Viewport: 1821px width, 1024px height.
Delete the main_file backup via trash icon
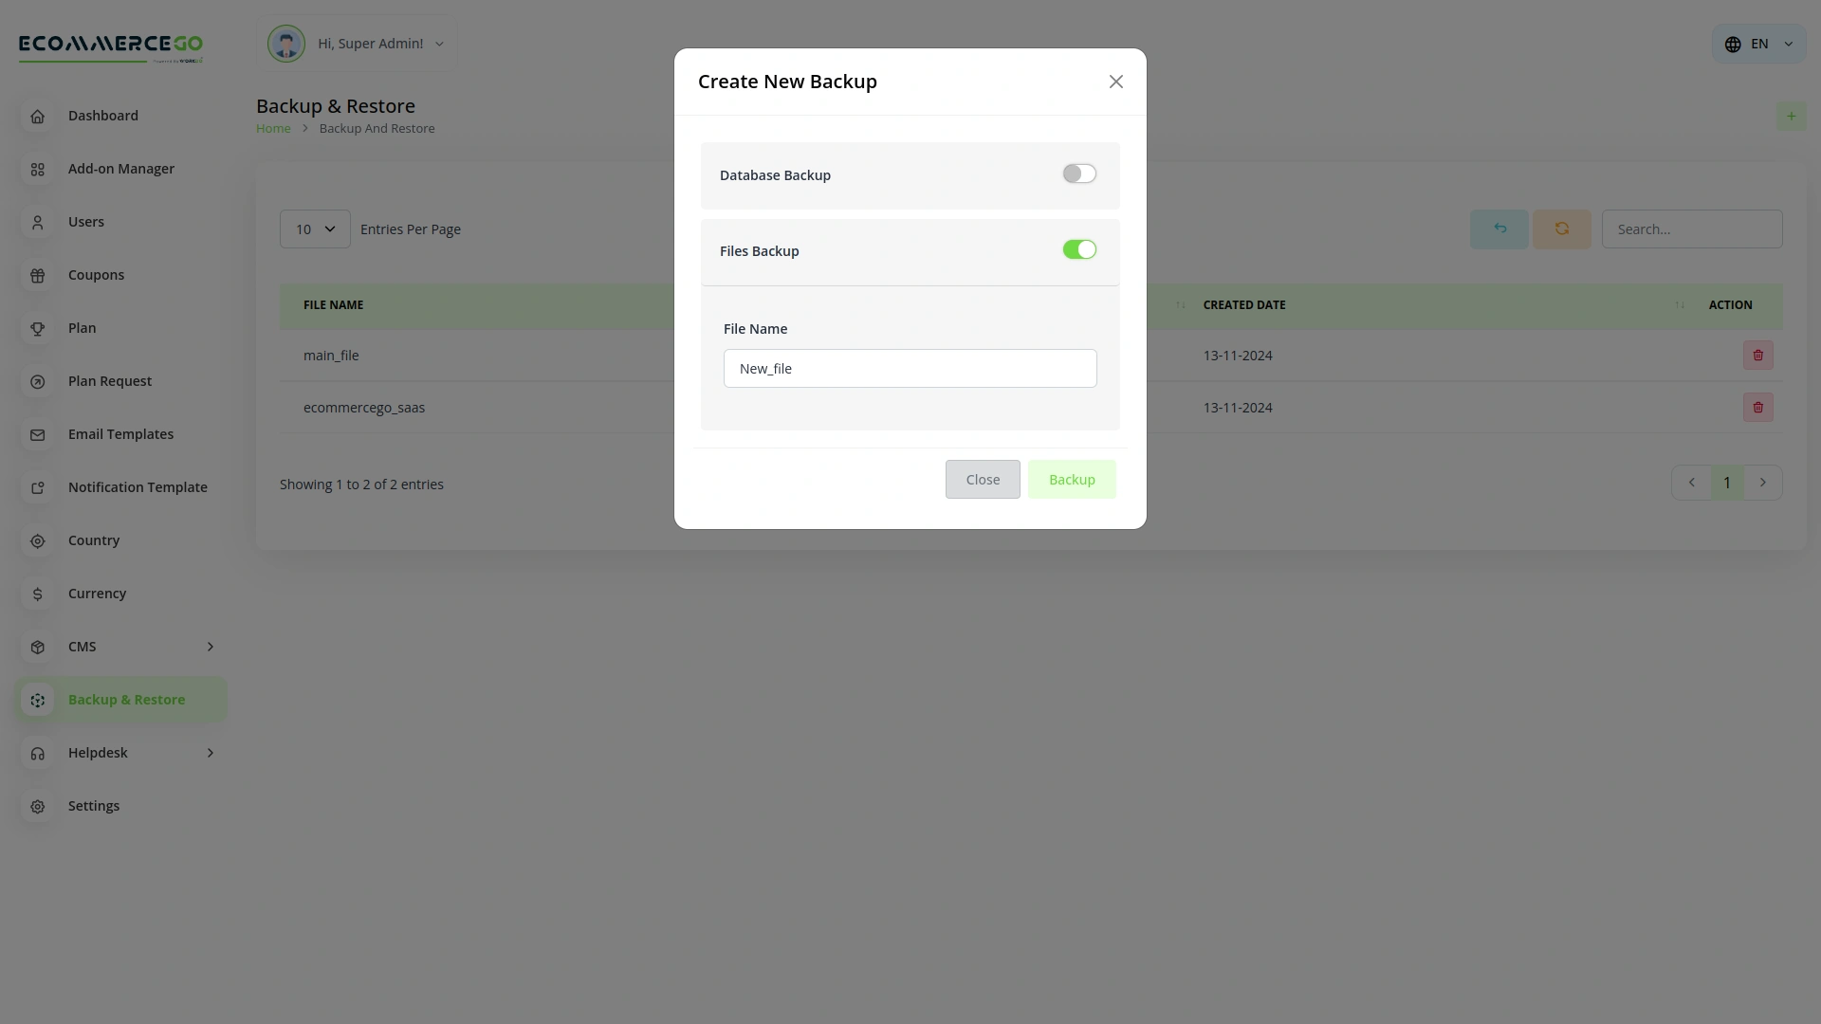coord(1757,356)
